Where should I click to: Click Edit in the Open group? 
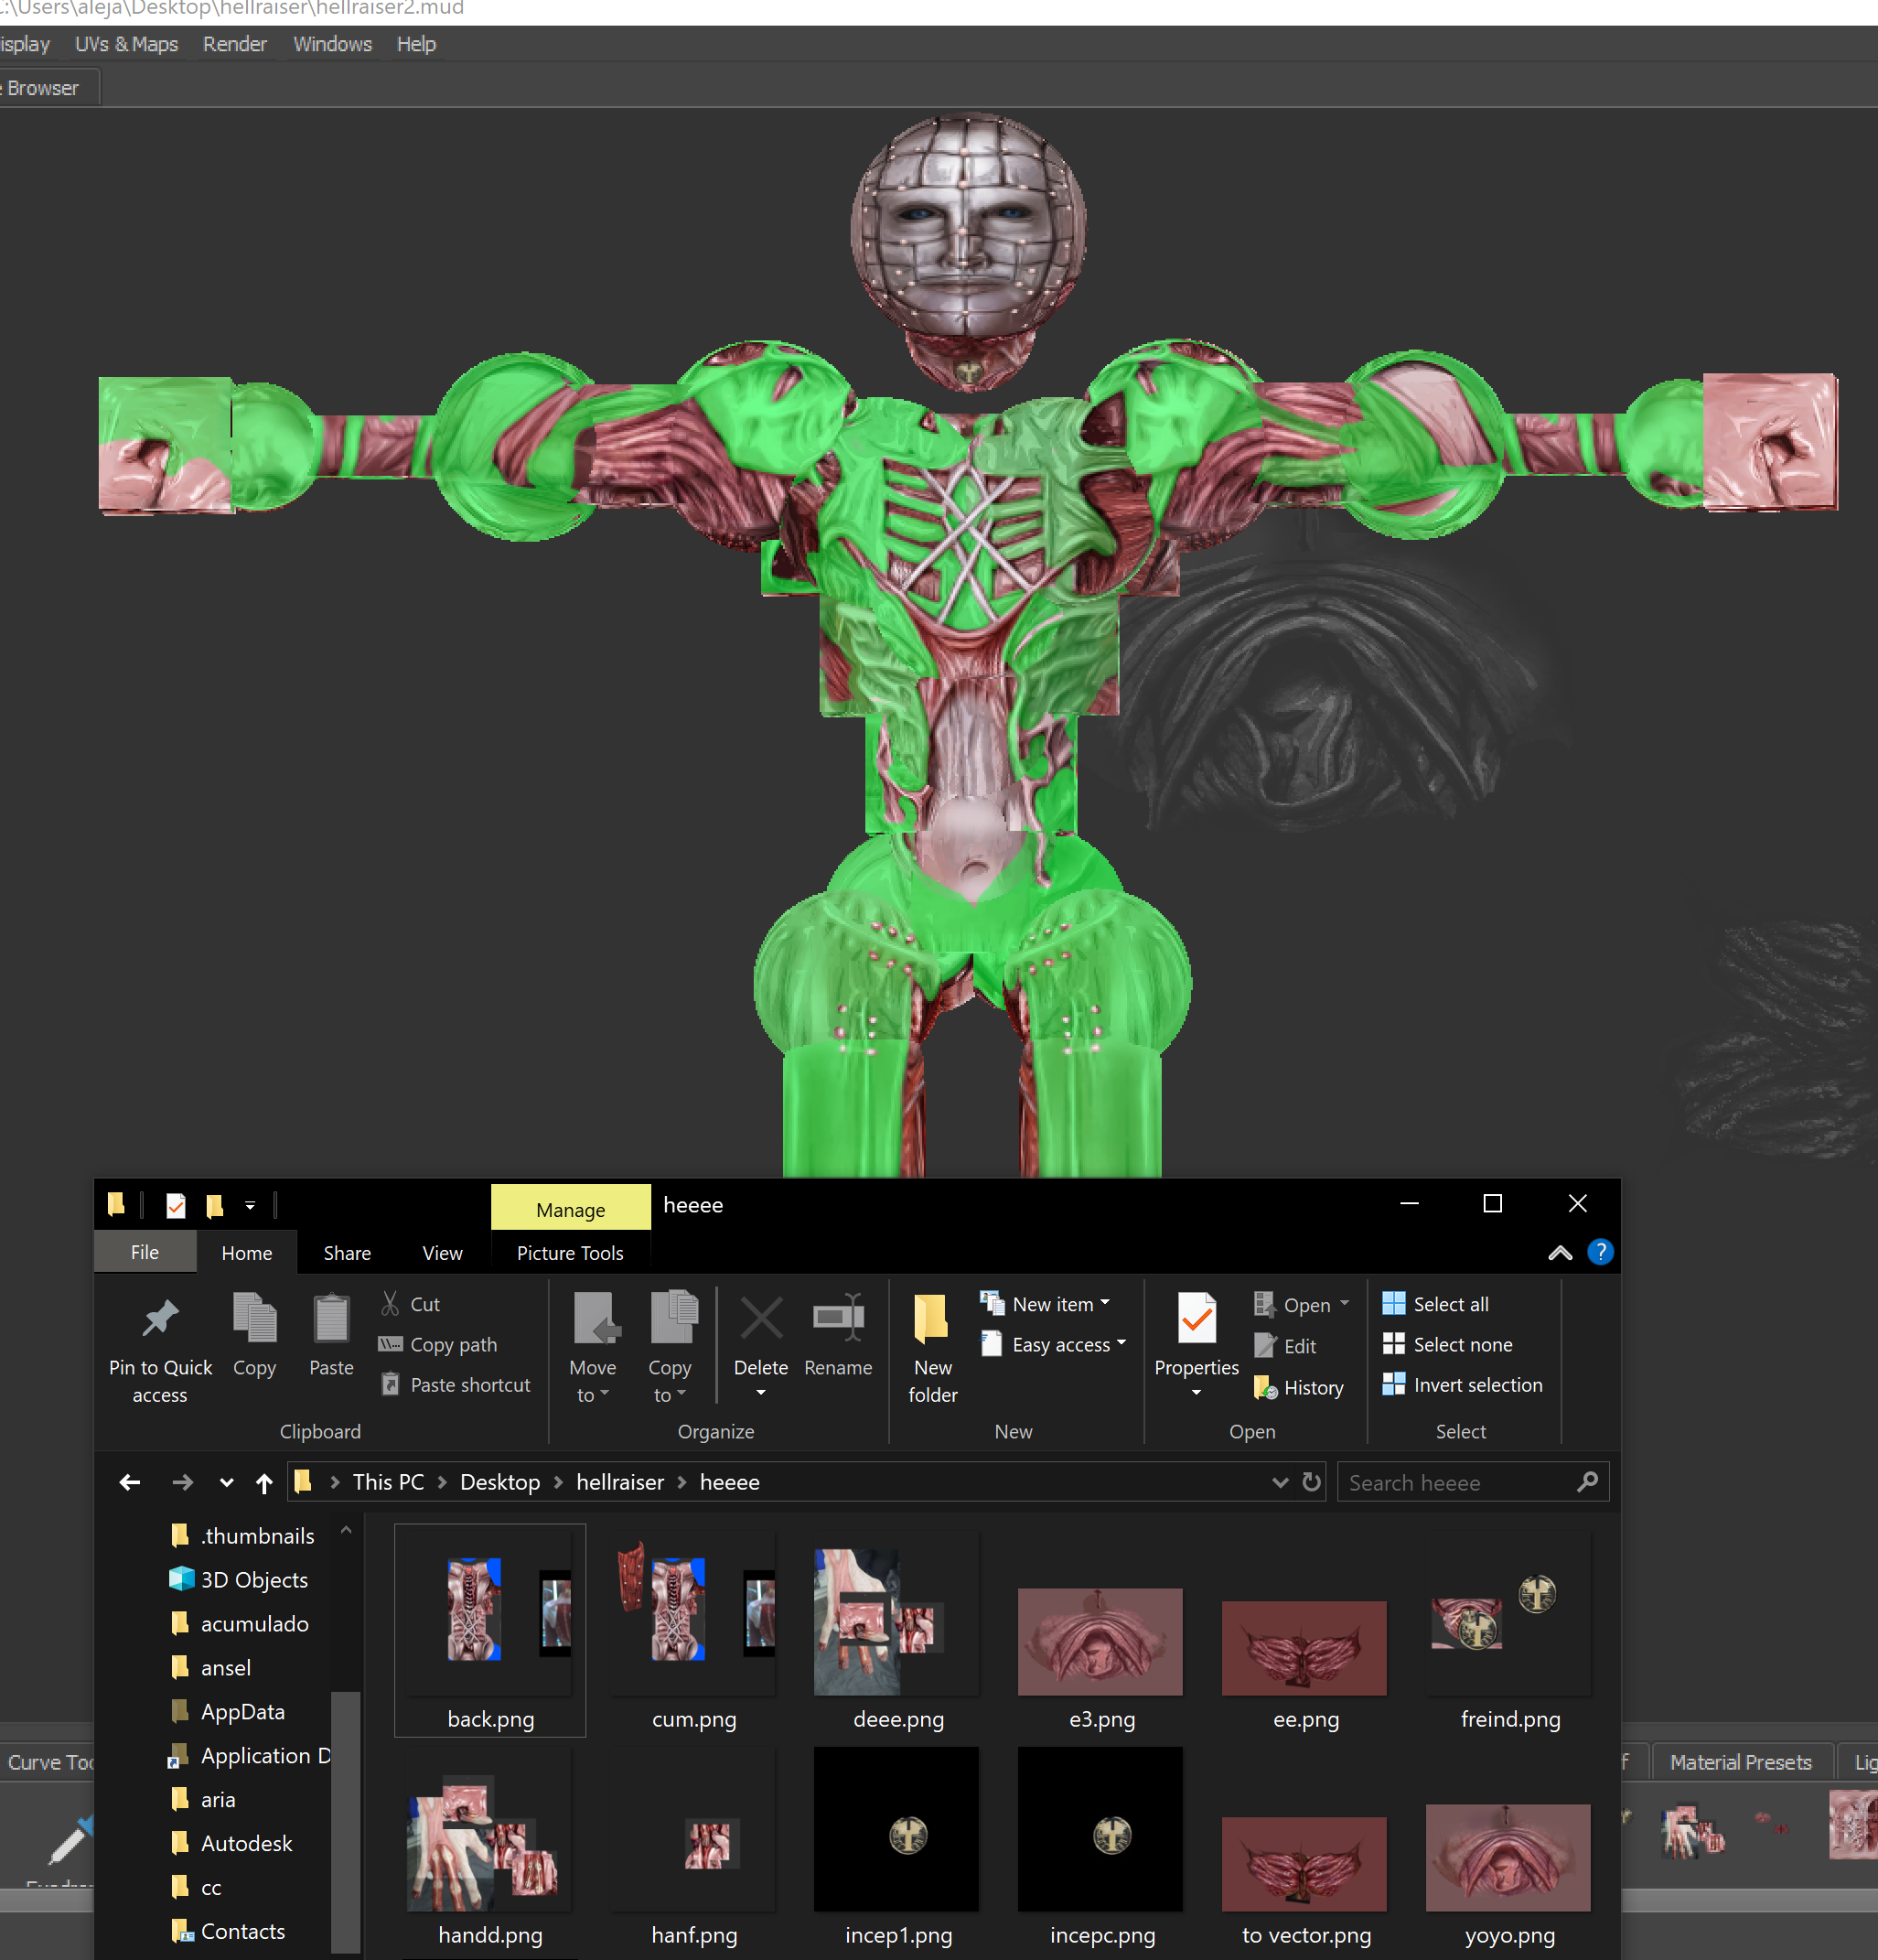coord(1285,1346)
